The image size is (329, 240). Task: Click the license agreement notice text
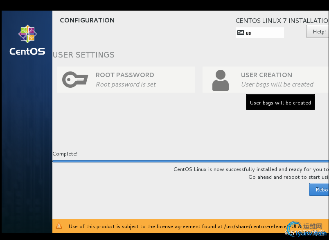pos(185,227)
